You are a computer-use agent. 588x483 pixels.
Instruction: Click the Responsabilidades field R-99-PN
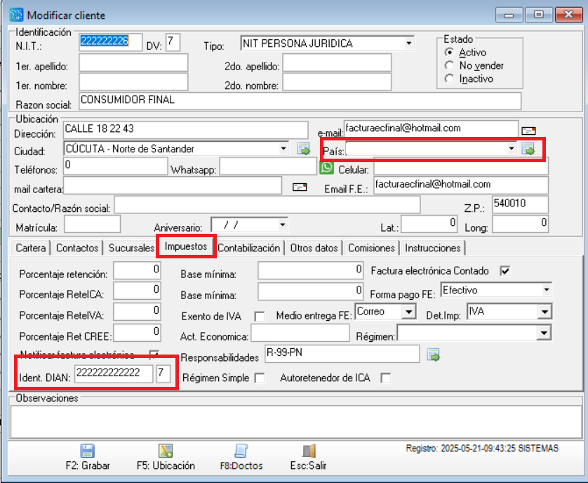pos(342,354)
